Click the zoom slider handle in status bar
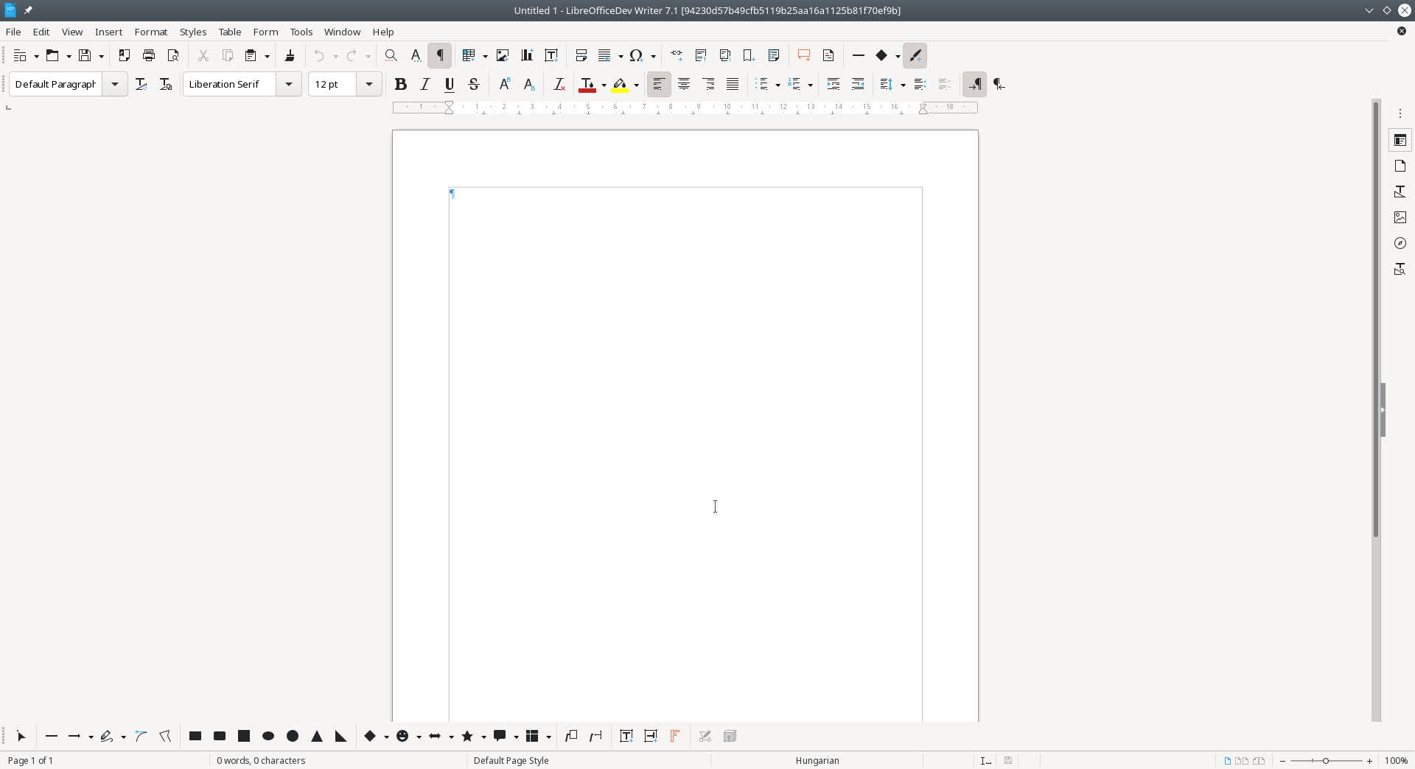 (x=1326, y=760)
